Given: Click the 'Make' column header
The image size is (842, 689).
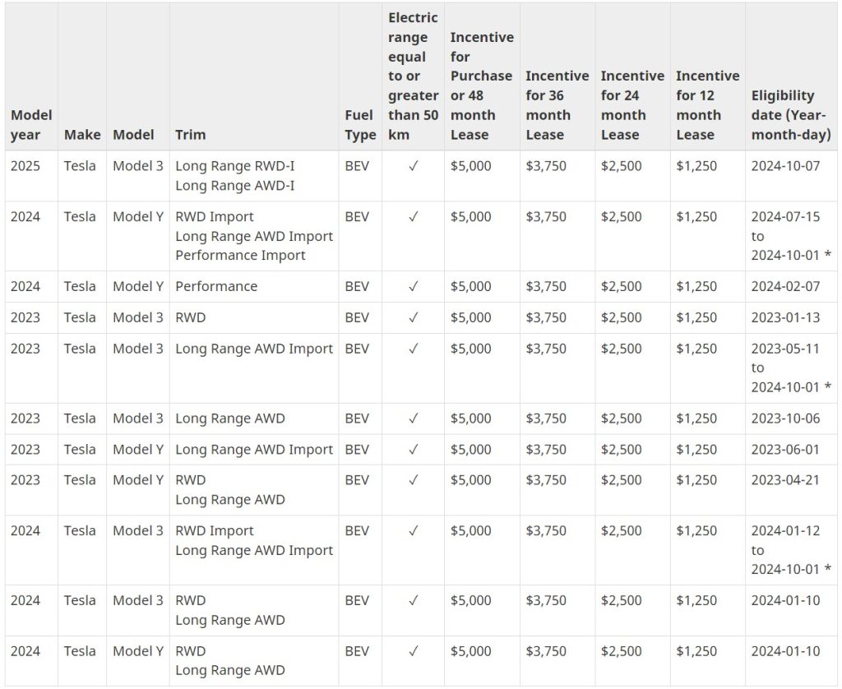Looking at the screenshot, I should click(82, 135).
